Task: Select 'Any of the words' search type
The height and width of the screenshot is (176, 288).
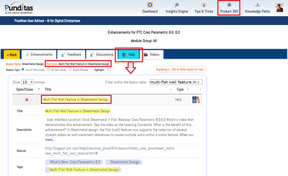Action: tap(23, 70)
